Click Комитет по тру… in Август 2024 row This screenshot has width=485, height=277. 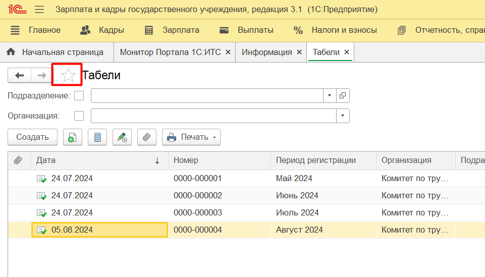point(415,230)
